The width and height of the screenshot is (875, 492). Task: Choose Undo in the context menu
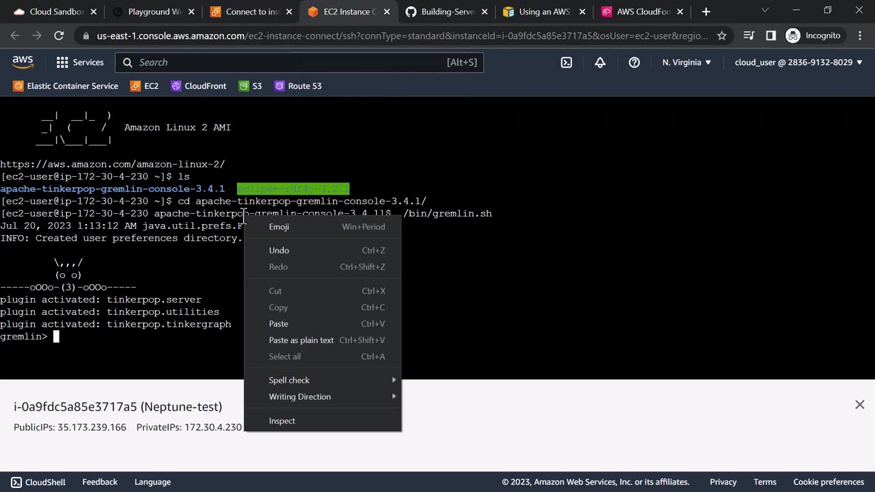tap(323, 251)
